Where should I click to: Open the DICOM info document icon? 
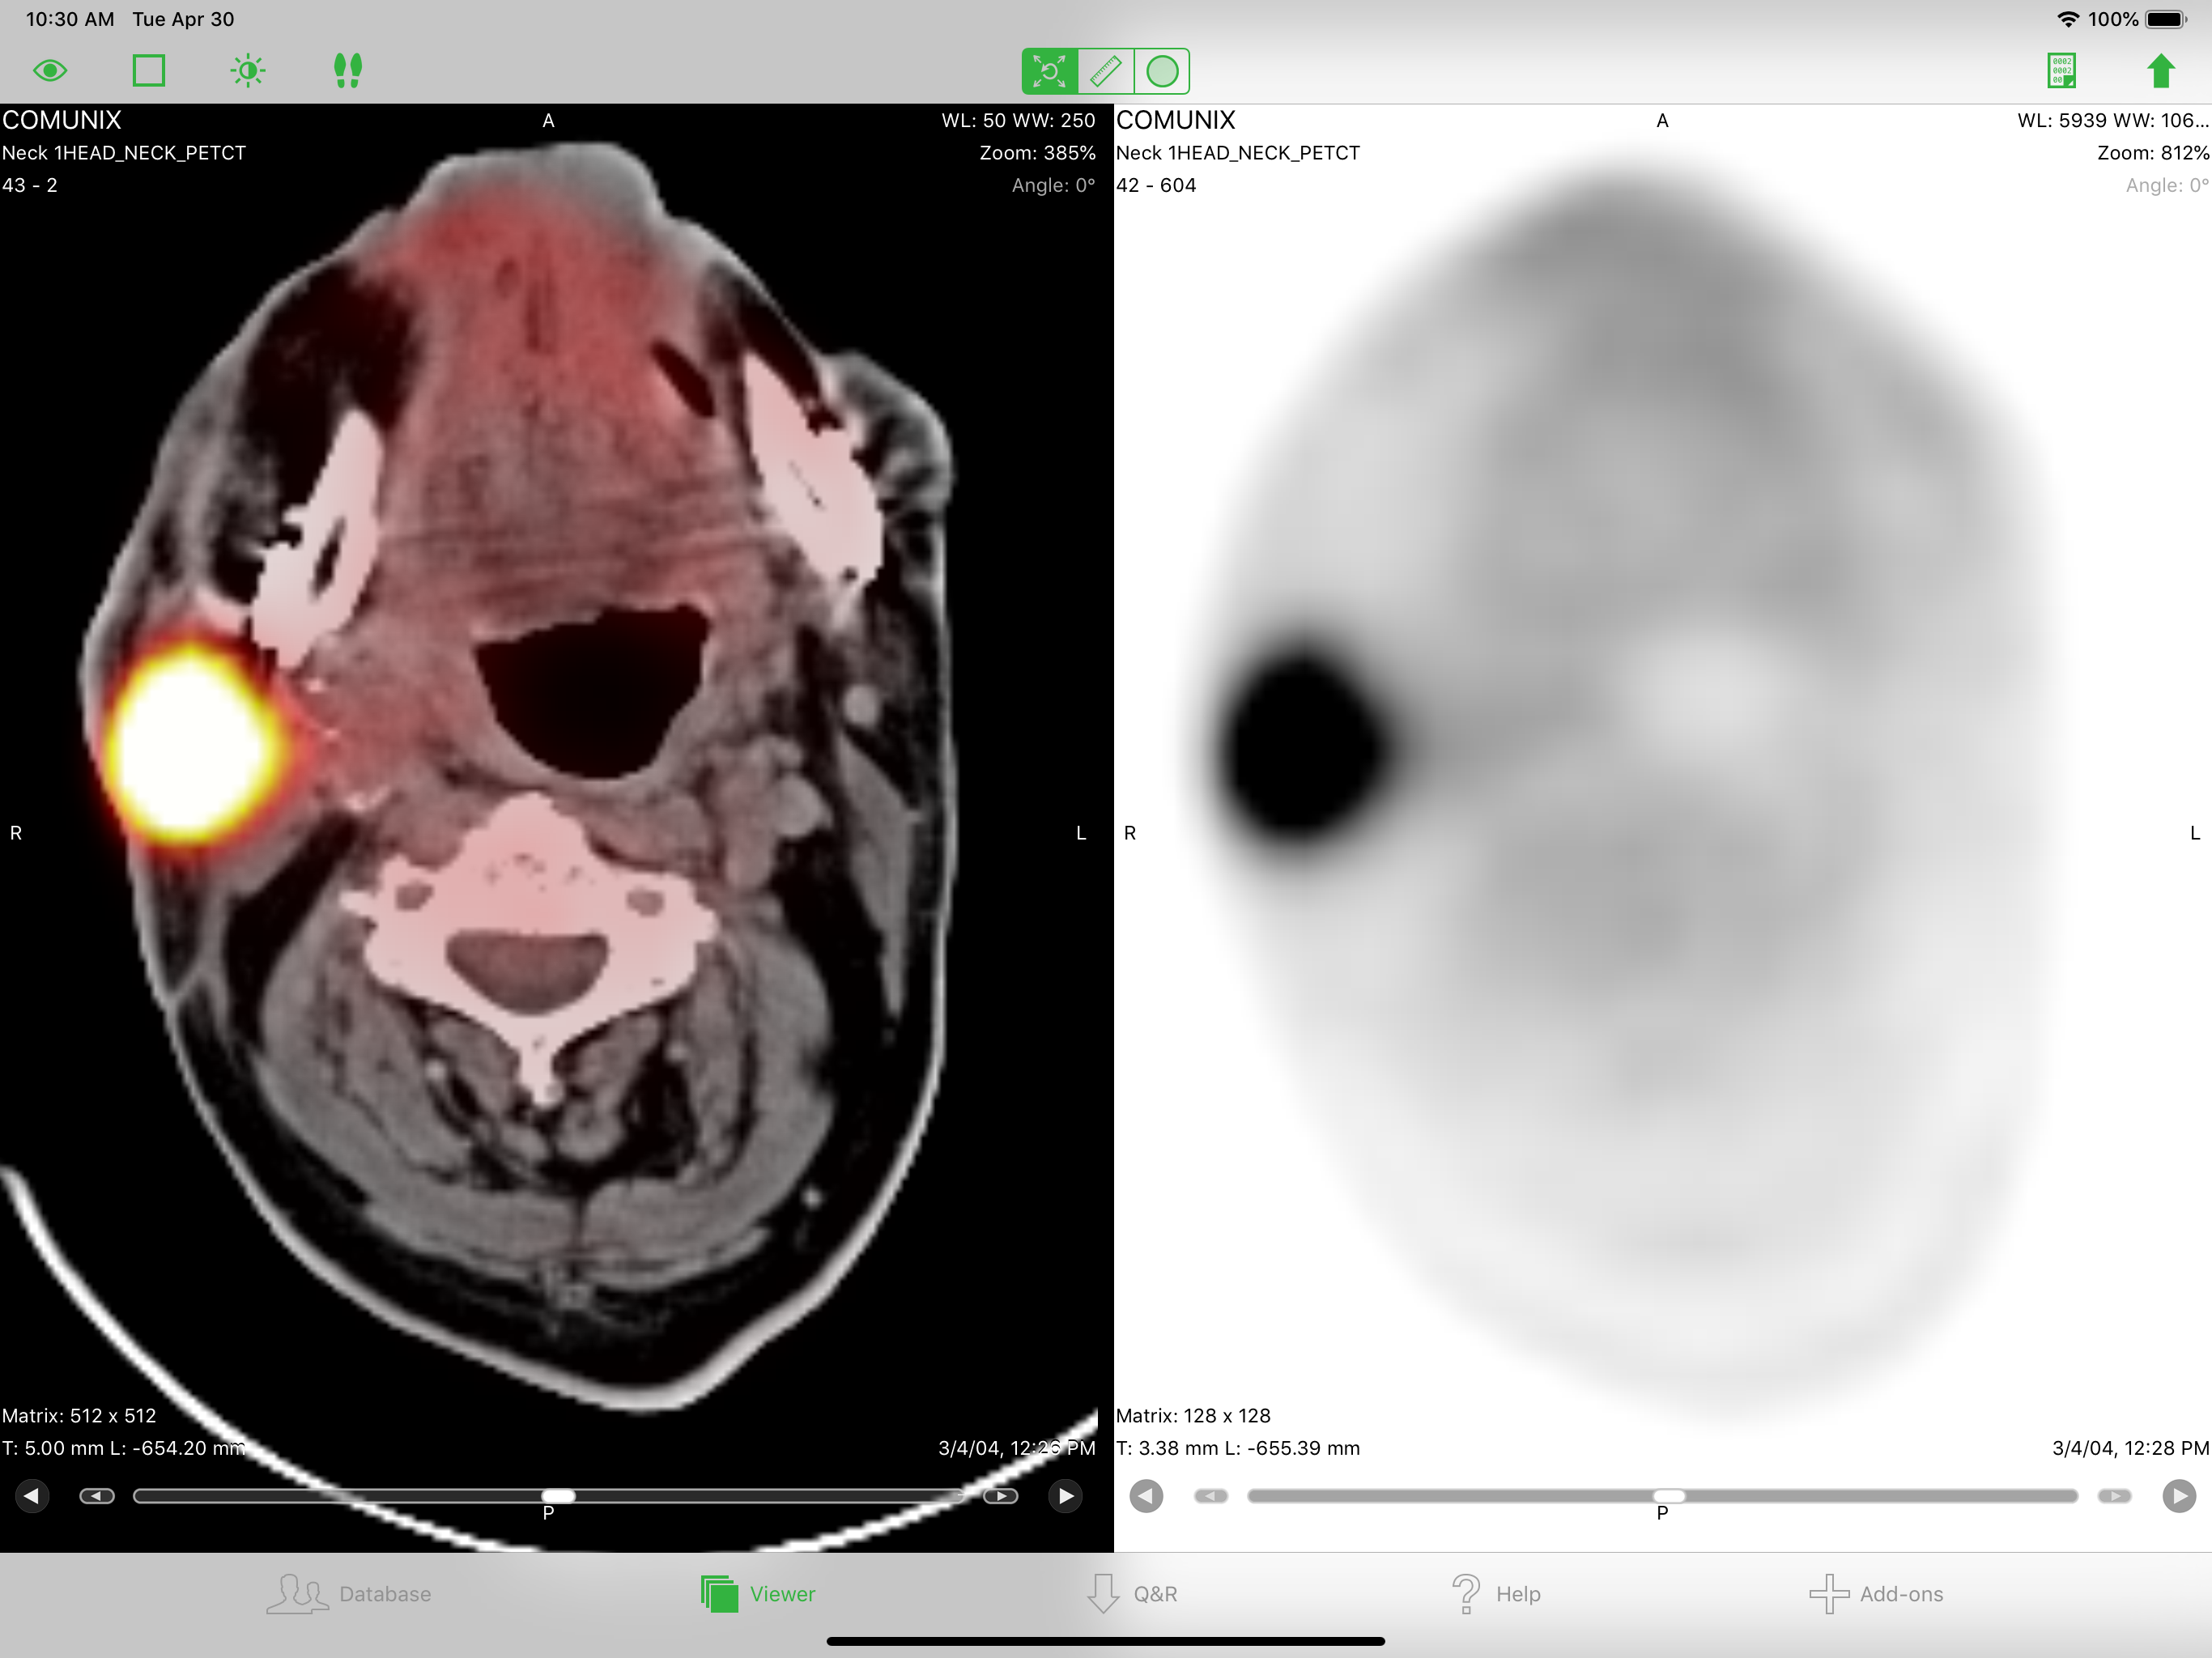(x=2062, y=71)
